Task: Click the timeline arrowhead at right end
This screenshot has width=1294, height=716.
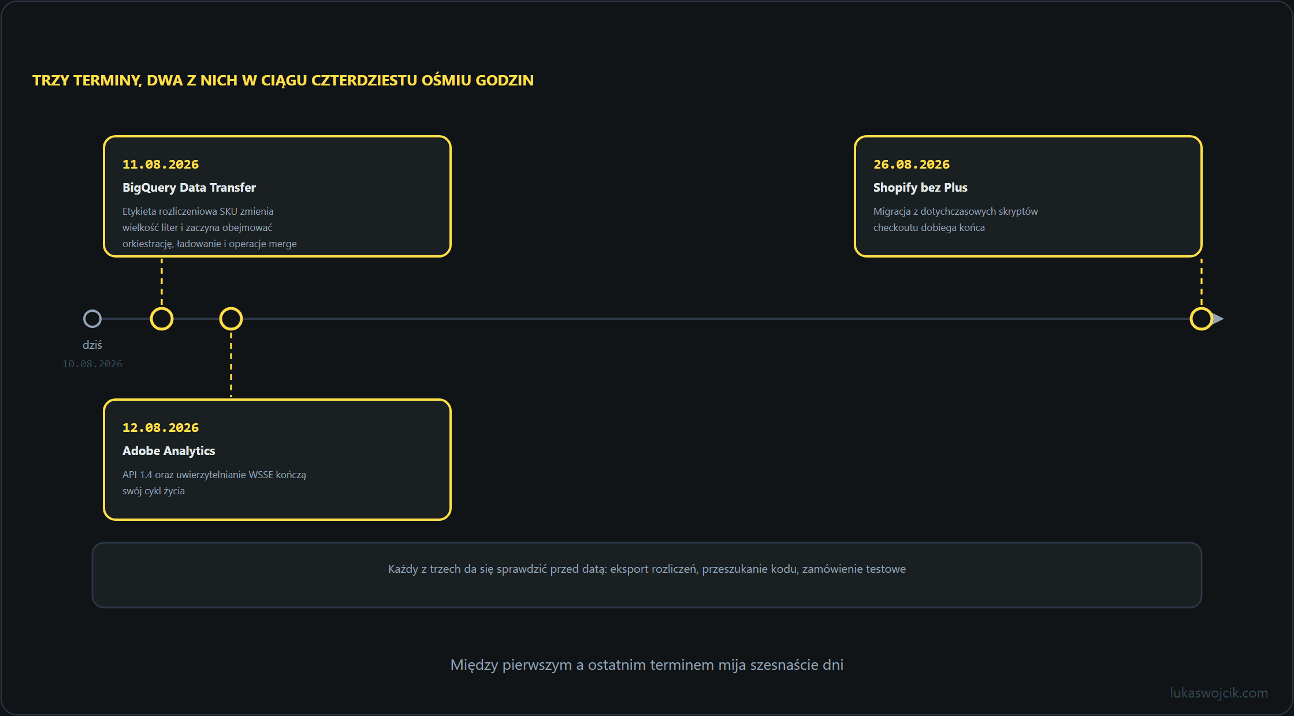Action: [x=1218, y=319]
